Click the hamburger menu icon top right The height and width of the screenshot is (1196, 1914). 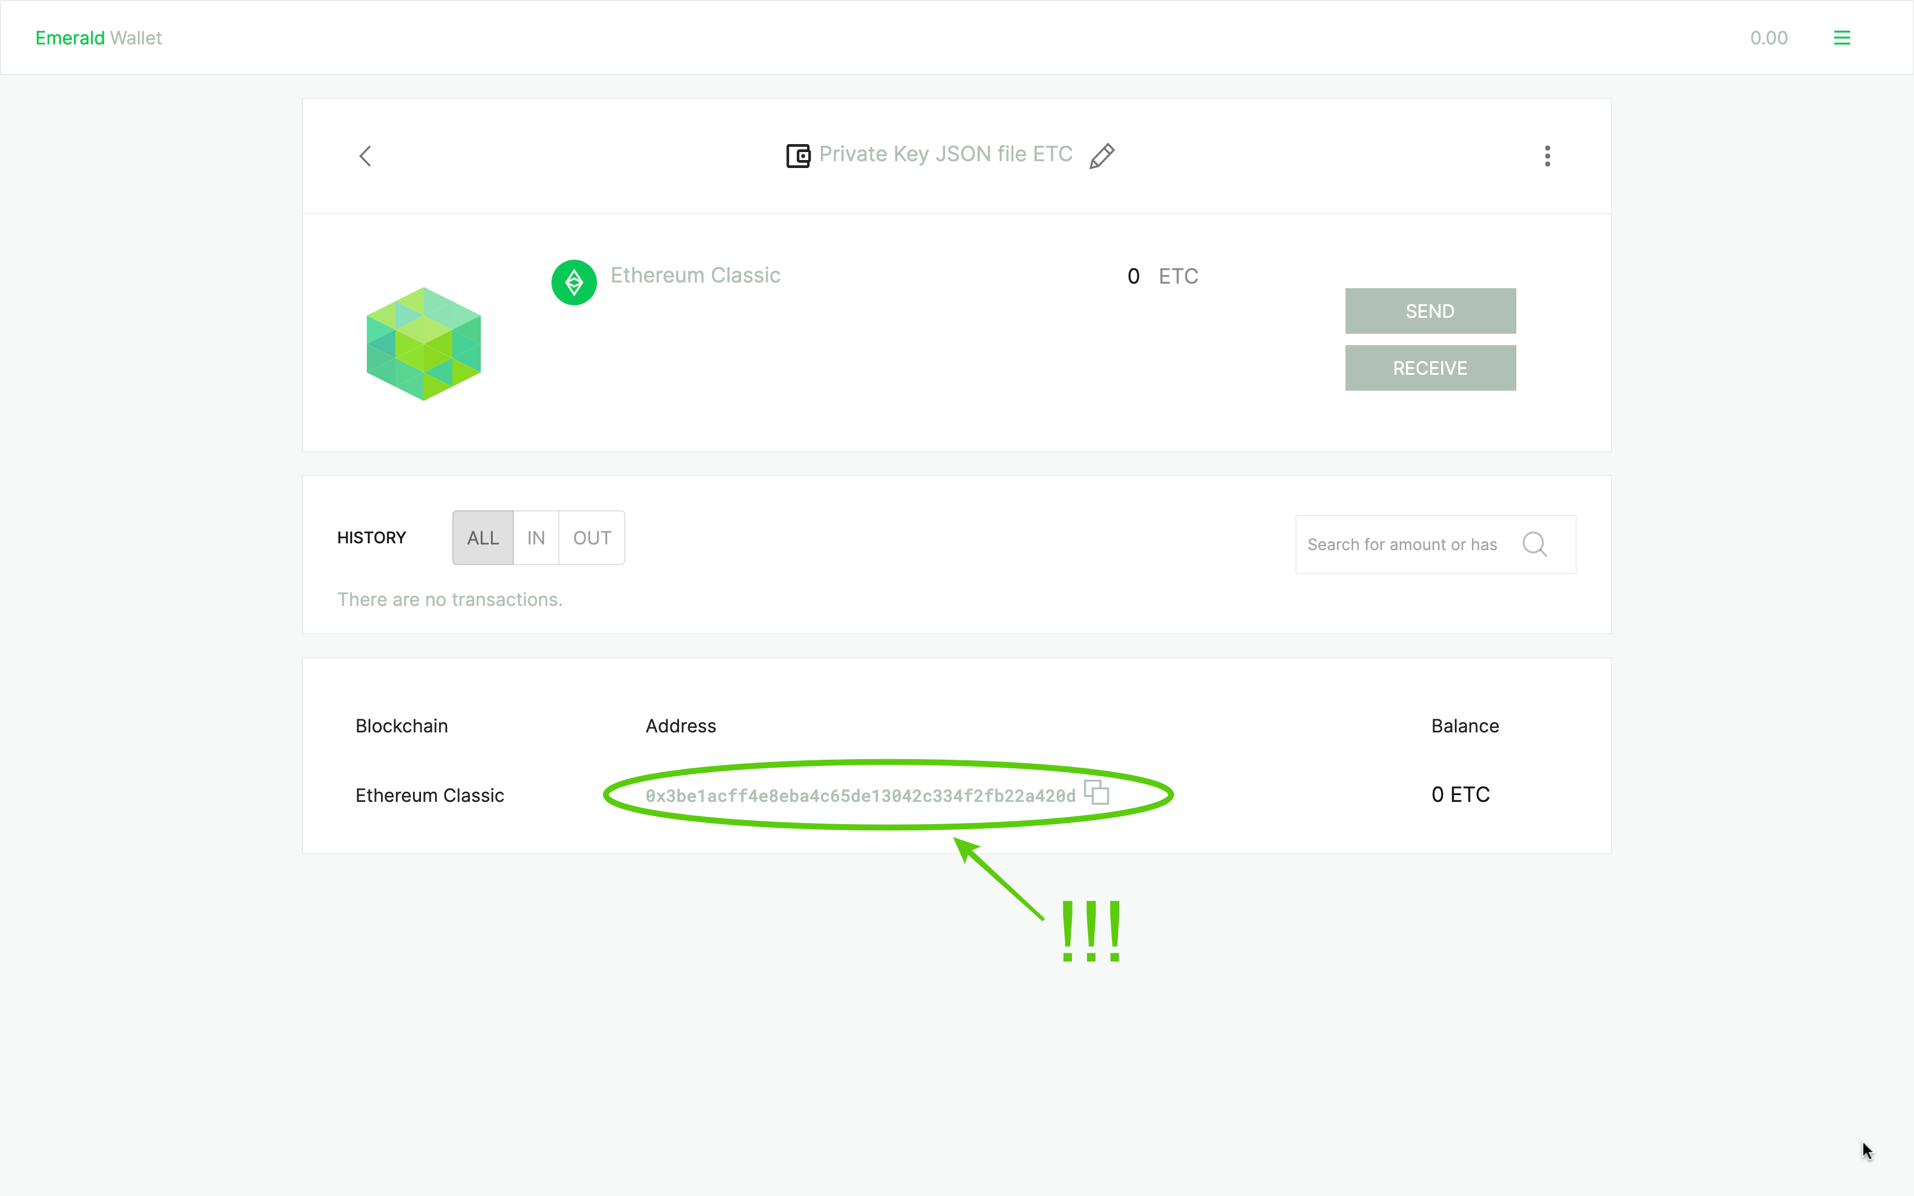point(1842,37)
